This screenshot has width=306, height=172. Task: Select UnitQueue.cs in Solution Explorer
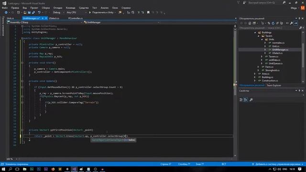275,64
